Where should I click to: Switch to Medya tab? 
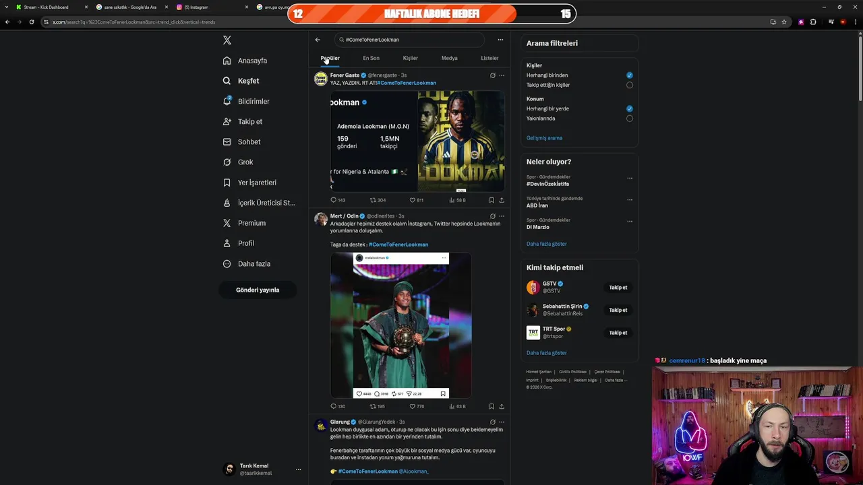point(450,58)
